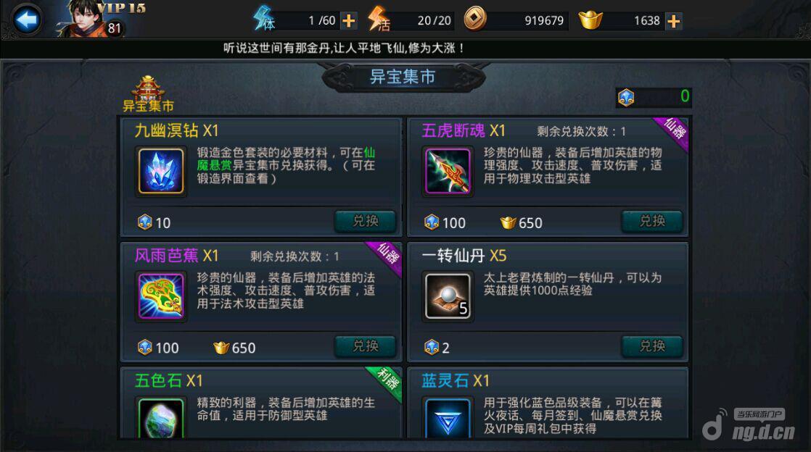Go back with the blue arrow button
Screen dimensions: 811x452
[x=26, y=20]
